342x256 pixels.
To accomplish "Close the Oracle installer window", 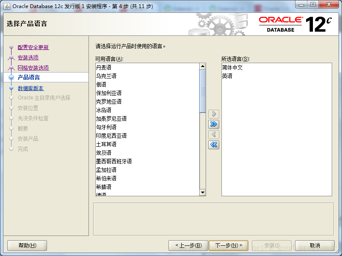I will [329, 5].
